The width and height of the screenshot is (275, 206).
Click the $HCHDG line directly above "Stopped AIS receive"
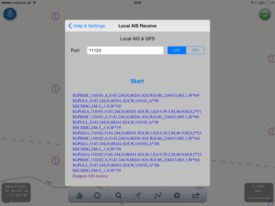[97, 170]
